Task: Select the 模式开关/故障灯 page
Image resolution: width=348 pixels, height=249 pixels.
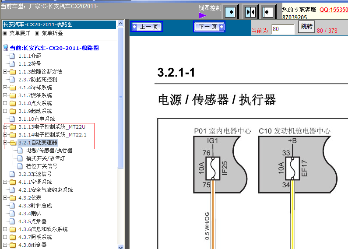Action: coord(45,158)
